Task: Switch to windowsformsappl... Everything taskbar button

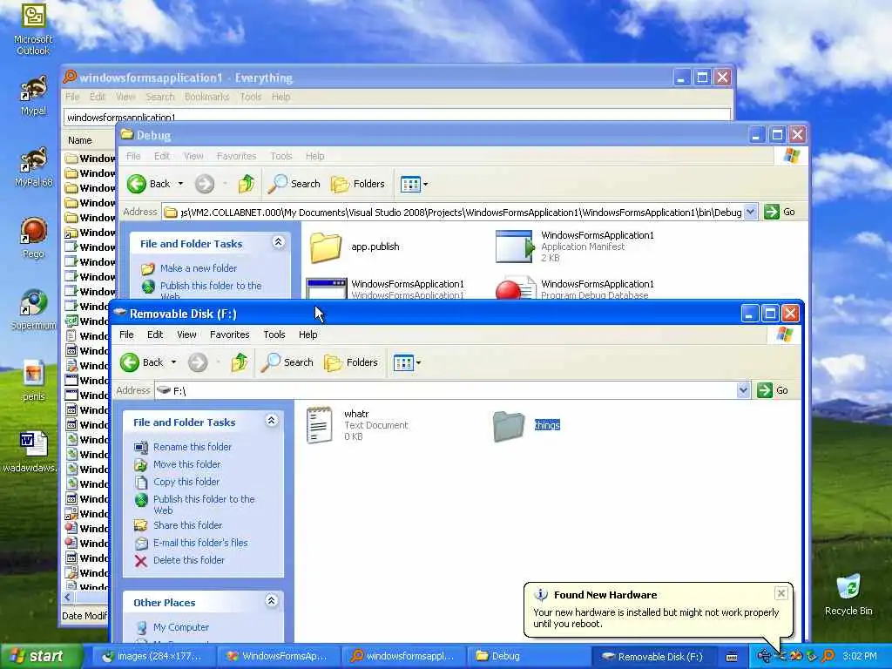Action: 402,657
